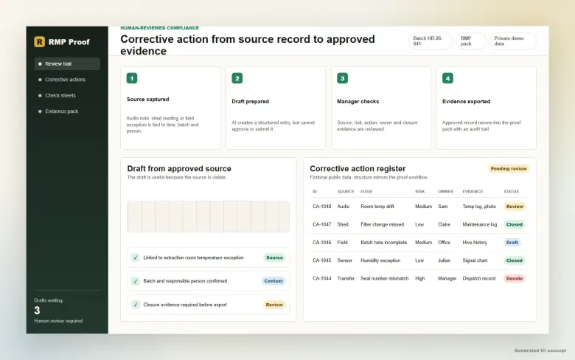The width and height of the screenshot is (575, 360).
Task: Click the step 2 number badge
Action: [237, 78]
